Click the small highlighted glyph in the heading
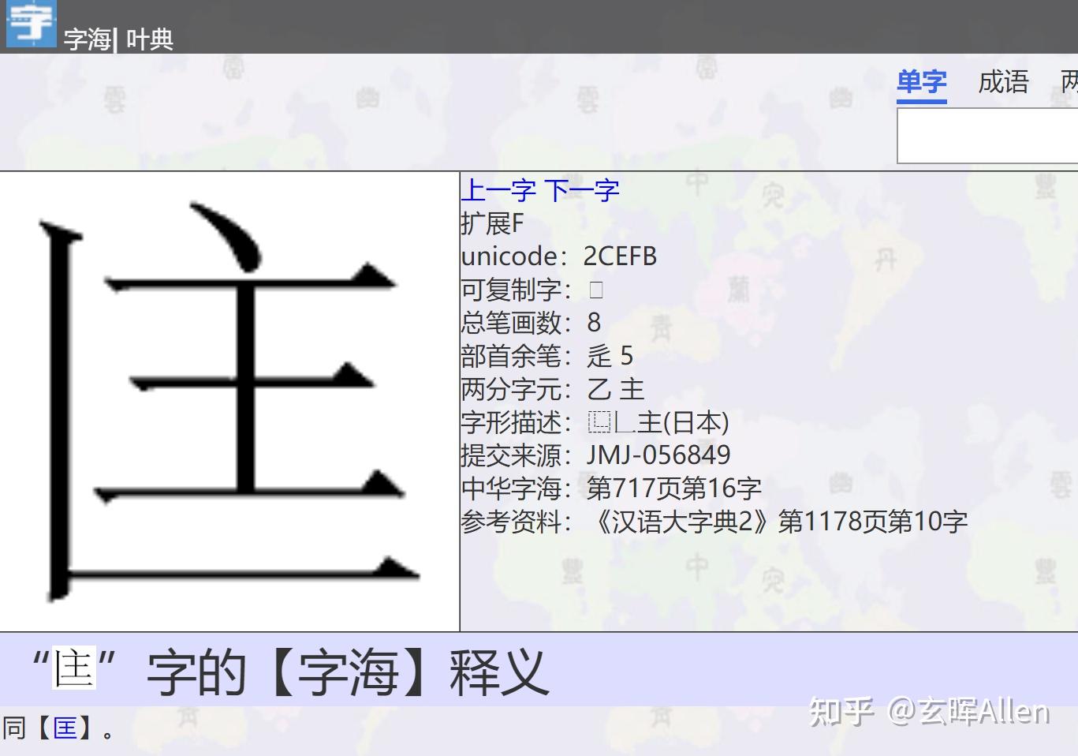The height and width of the screenshot is (756, 1078). [x=74, y=668]
